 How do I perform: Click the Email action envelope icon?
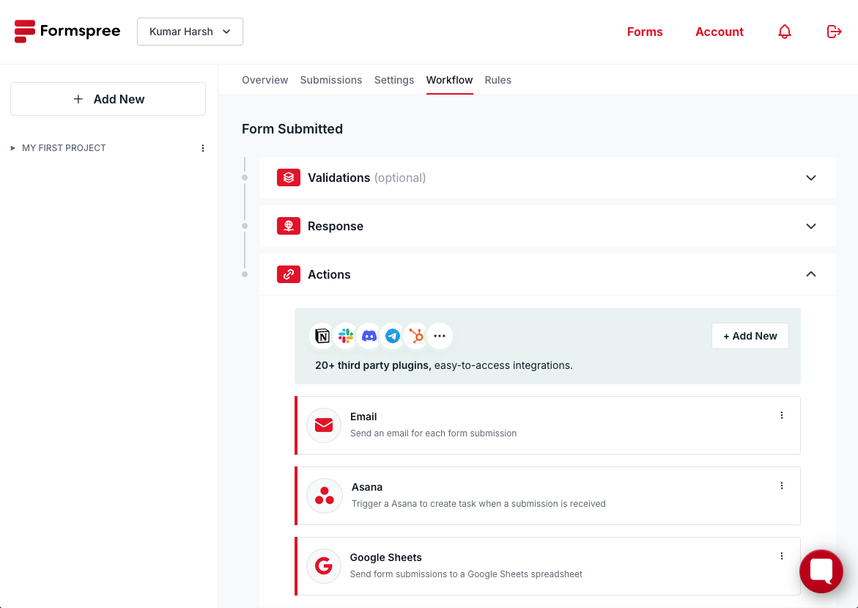323,425
